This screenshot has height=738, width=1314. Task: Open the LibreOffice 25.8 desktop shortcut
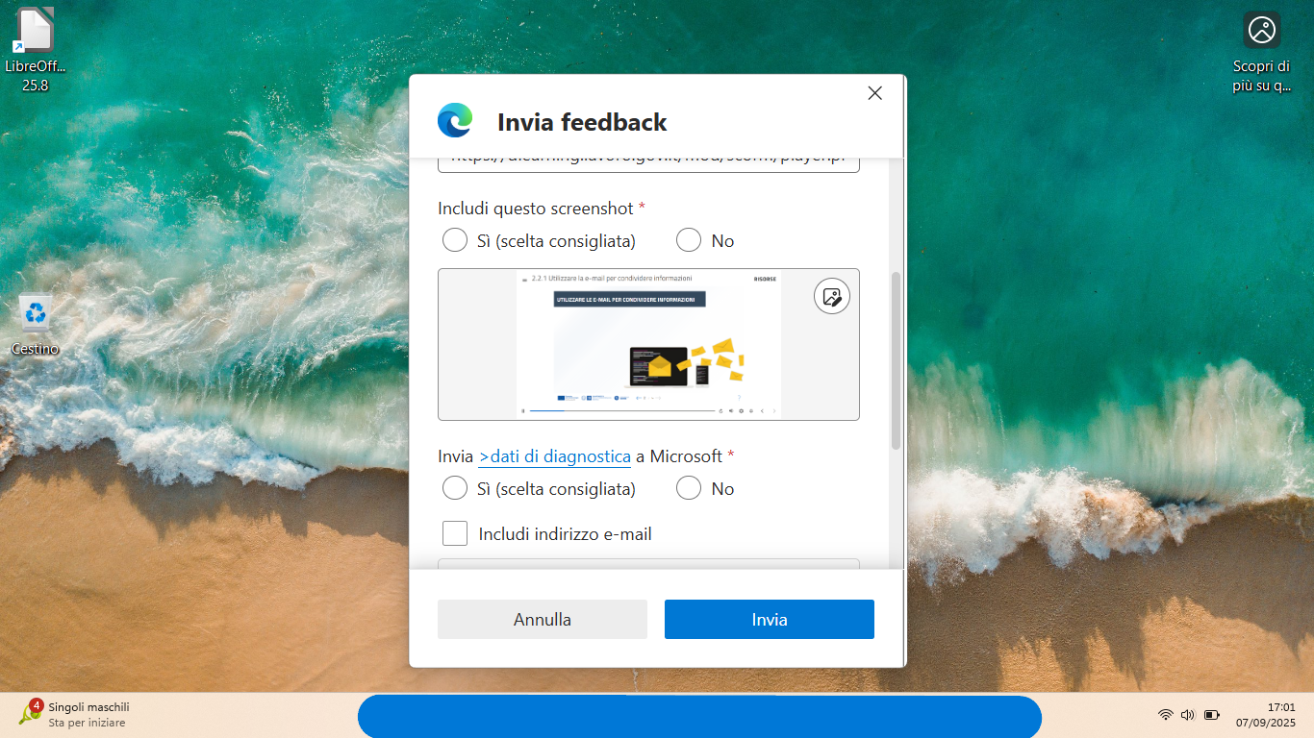[36, 50]
